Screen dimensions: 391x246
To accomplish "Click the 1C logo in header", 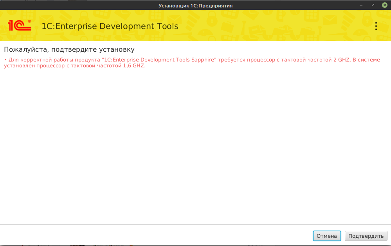I will tap(20, 25).
